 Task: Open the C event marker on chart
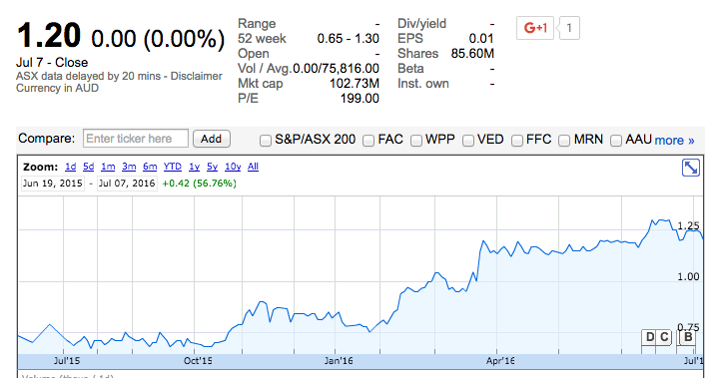[x=664, y=337]
